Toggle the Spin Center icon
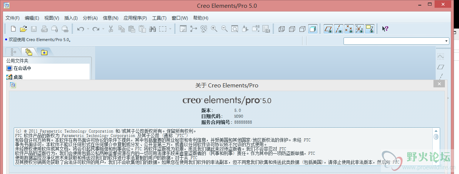459x174 pixels. (x=193, y=29)
